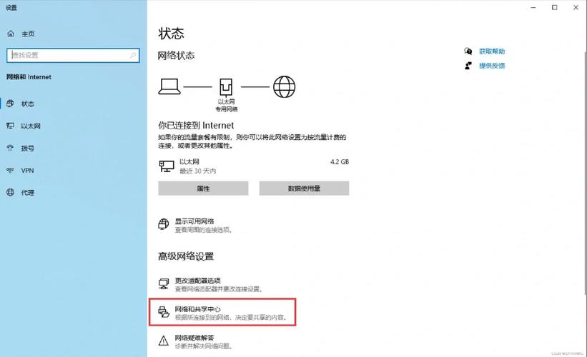The width and height of the screenshot is (587, 357).
Task: Click the 状态 globe icon in sidebar
Action: pos(10,104)
